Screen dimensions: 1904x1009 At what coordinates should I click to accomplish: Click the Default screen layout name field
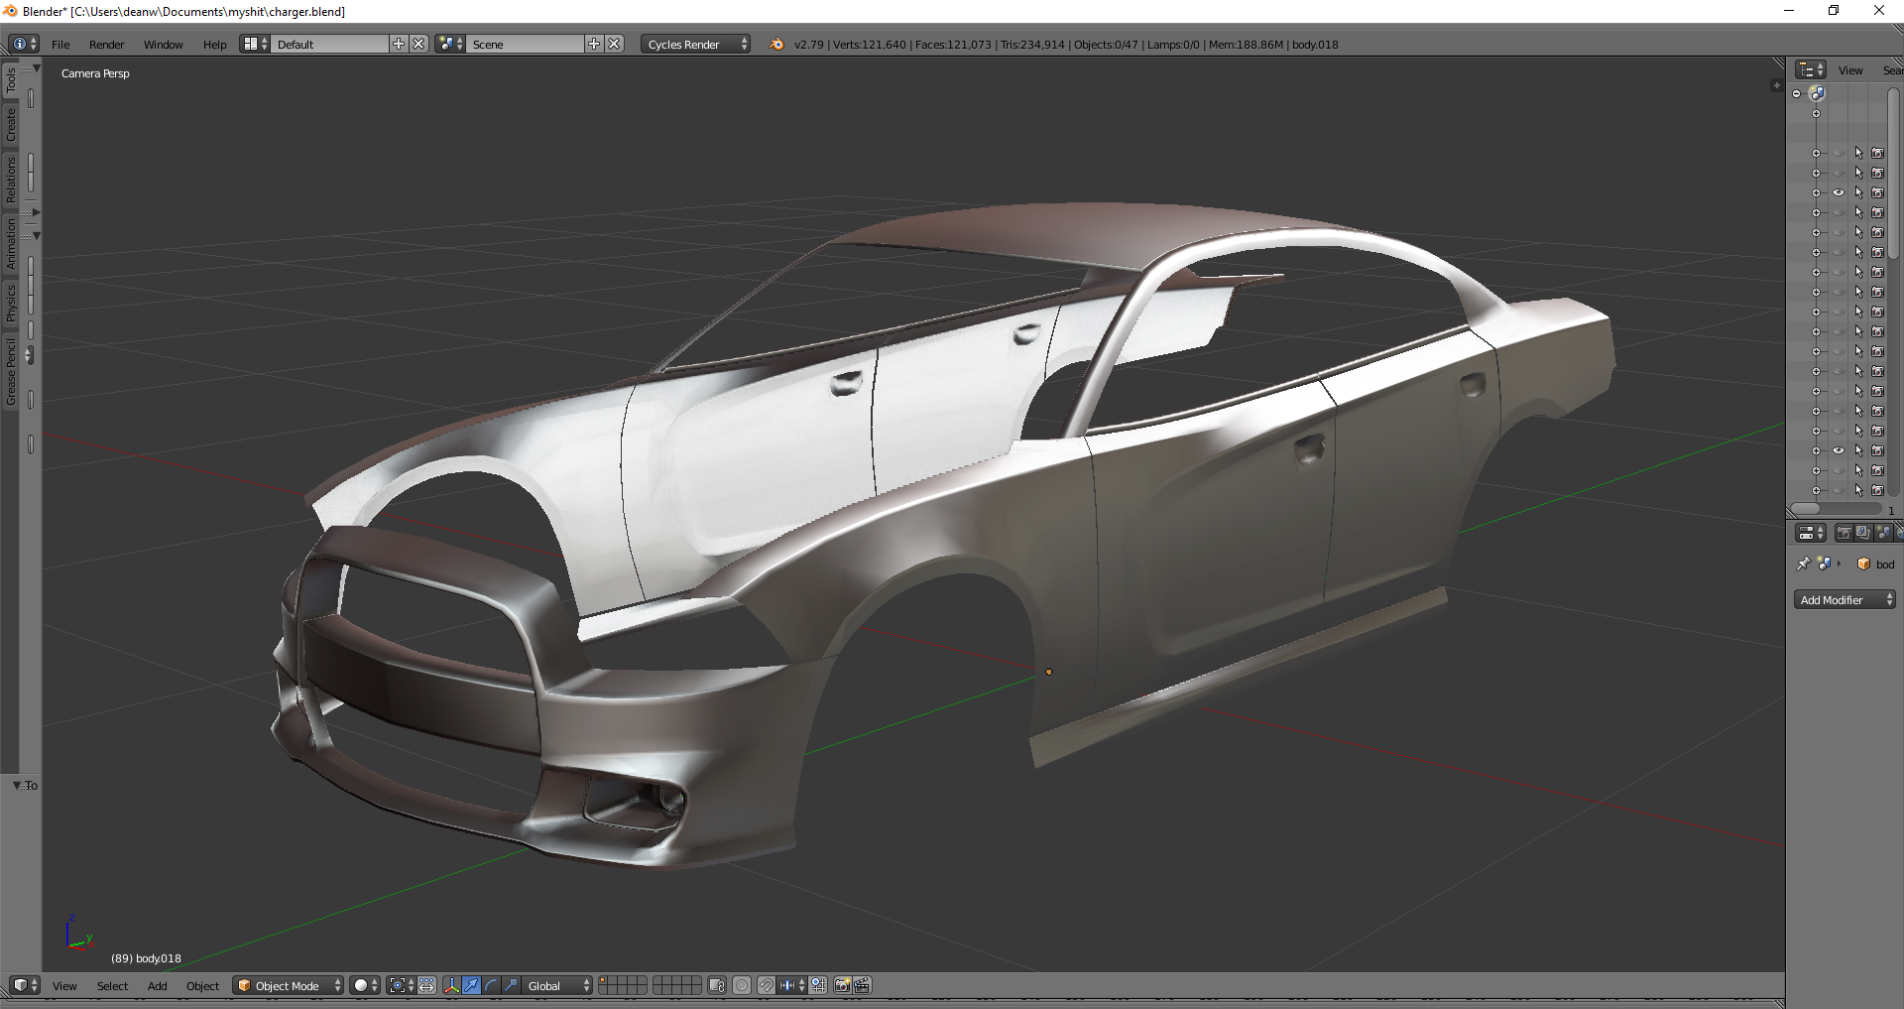point(330,44)
